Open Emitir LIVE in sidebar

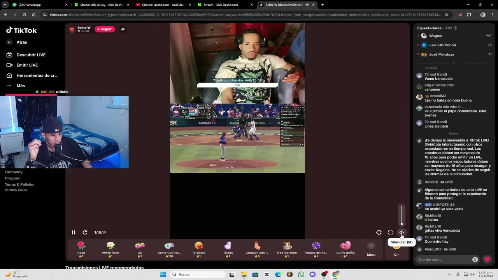tap(22, 65)
